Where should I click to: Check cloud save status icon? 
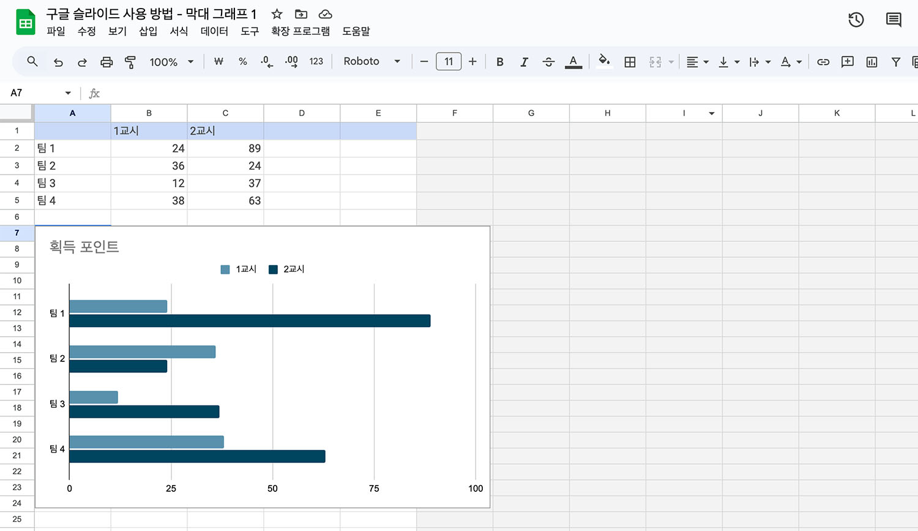point(326,14)
